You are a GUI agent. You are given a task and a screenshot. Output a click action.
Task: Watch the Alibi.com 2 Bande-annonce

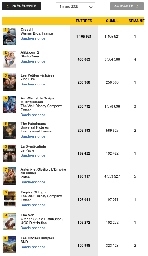click(x=33, y=61)
